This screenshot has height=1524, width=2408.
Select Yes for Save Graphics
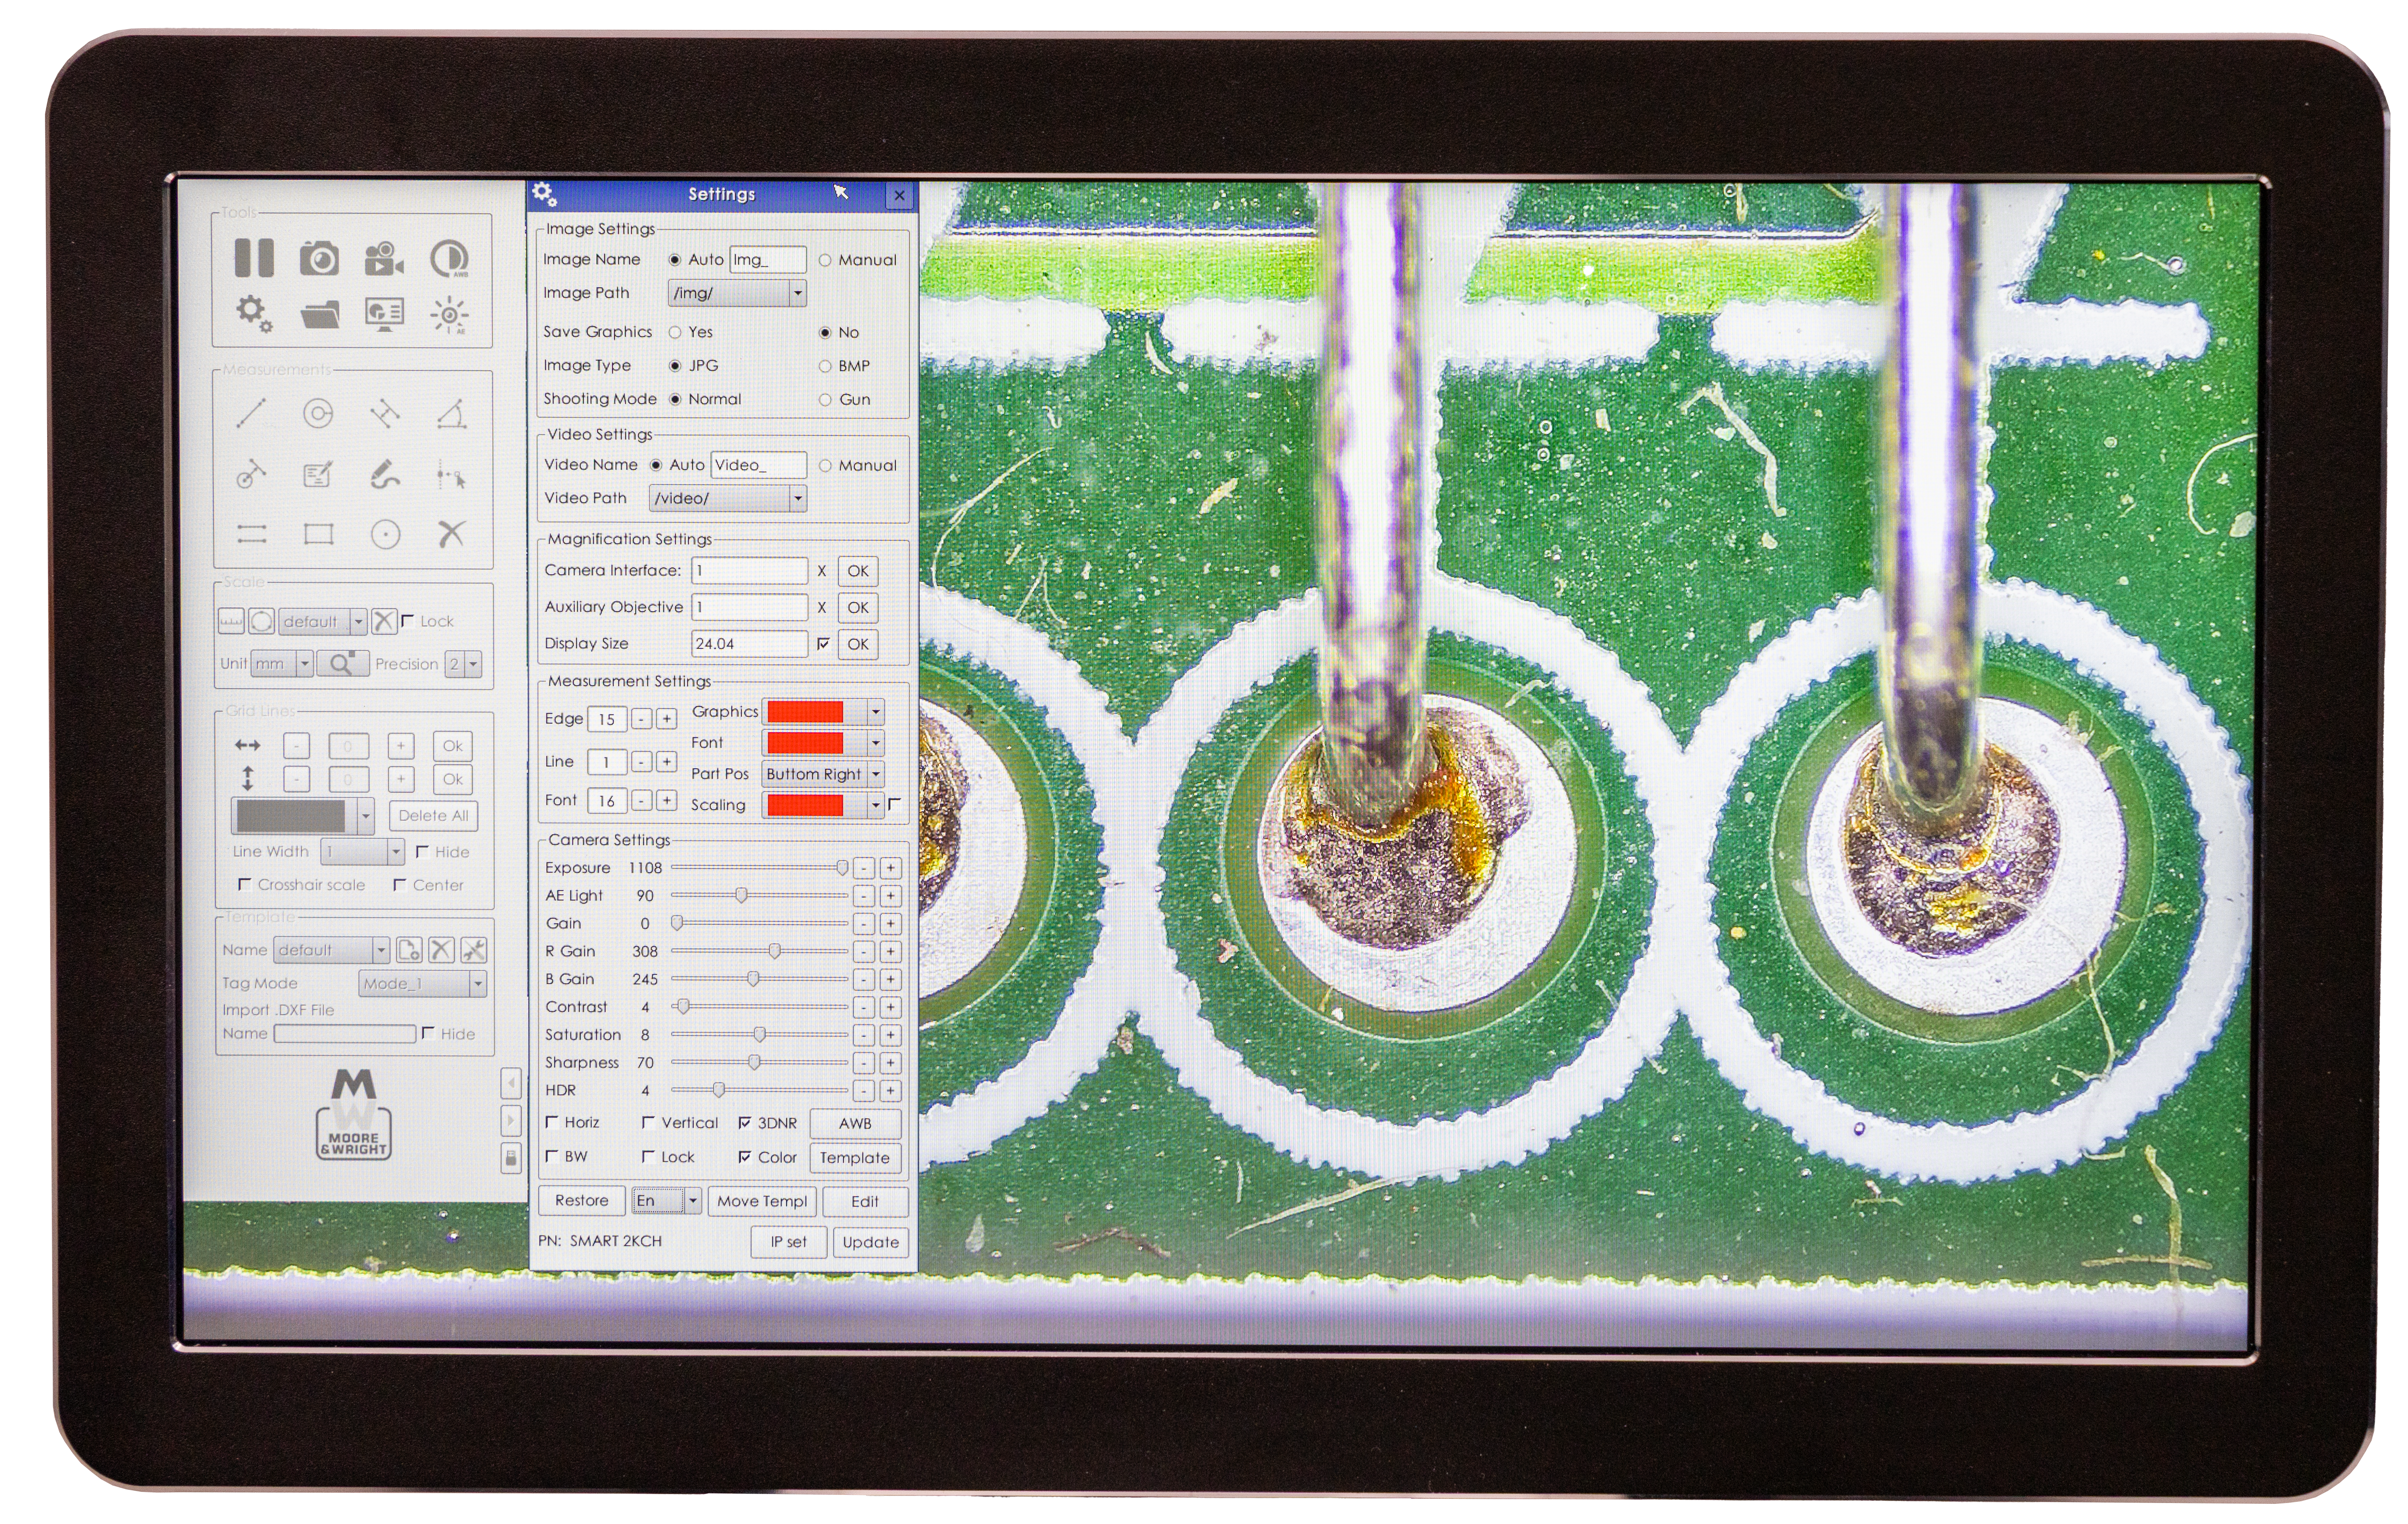[x=675, y=332]
